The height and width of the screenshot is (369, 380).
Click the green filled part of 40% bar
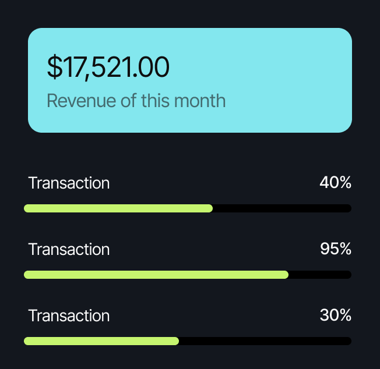click(x=117, y=208)
